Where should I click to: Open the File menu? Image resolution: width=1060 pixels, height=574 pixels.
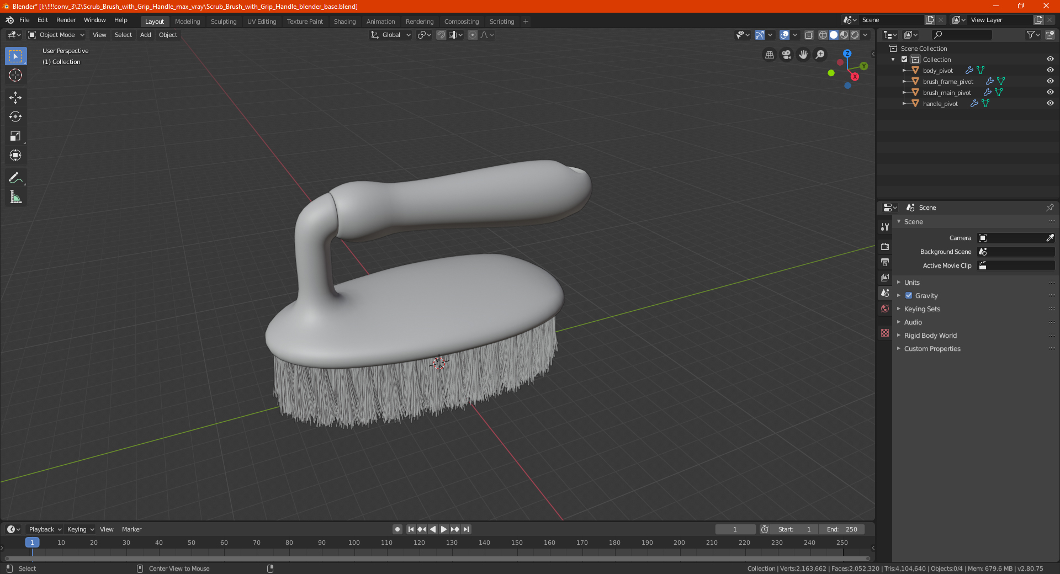coord(24,20)
